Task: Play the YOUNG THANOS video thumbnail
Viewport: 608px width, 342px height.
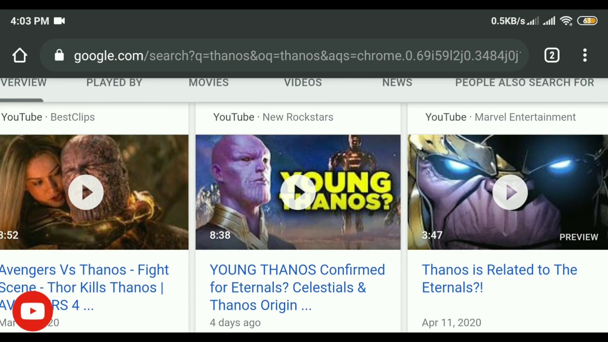Action: 298,192
